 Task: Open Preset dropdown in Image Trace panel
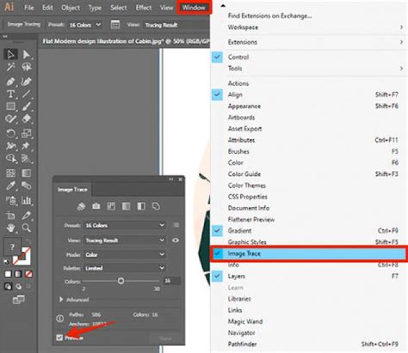(125, 225)
